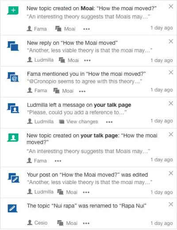This screenshot has width=177, height=230.
Task: Dismiss the "New reply on How the Moai moved" notification
Action: tap(171, 41)
